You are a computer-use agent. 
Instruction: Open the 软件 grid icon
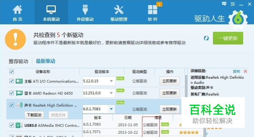point(152,10)
